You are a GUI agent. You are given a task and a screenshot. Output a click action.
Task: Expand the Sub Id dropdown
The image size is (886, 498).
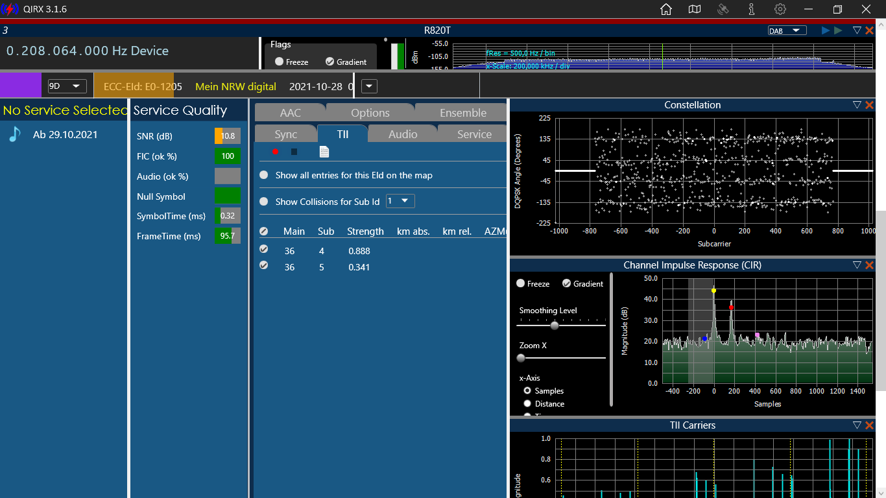(x=400, y=201)
